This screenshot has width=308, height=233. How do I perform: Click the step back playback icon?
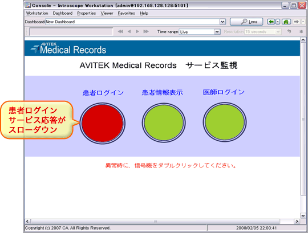point(129,31)
